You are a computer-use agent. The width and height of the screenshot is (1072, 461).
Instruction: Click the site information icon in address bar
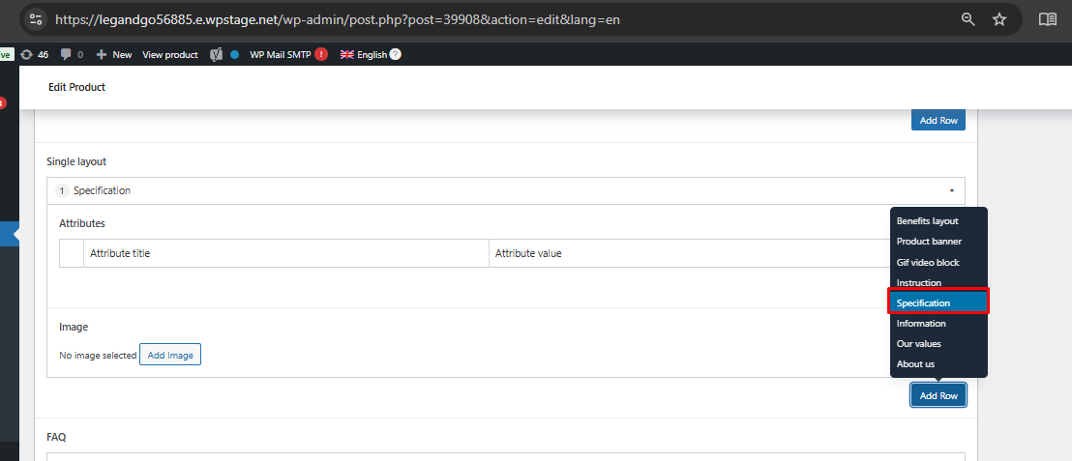[x=36, y=19]
